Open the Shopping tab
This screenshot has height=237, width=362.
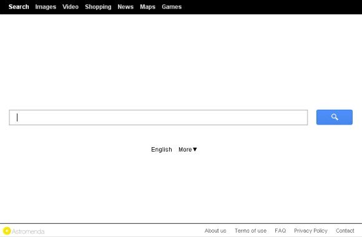point(98,7)
